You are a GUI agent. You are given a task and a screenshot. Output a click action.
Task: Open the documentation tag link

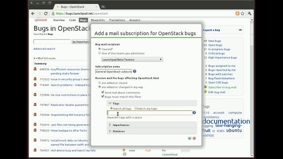tap(226, 121)
